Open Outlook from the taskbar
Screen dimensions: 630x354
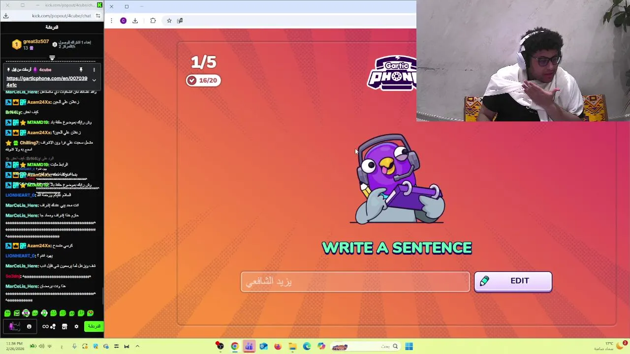pos(263,347)
